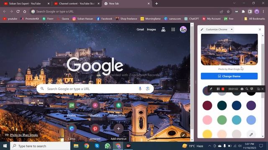Open the All Bookmarks folder
The height and width of the screenshot is (150, 268).
pyautogui.click(x=255, y=19)
